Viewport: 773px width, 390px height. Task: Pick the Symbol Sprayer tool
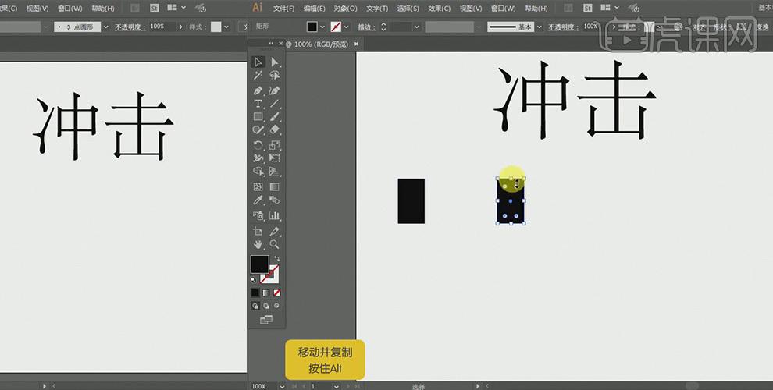coord(258,215)
